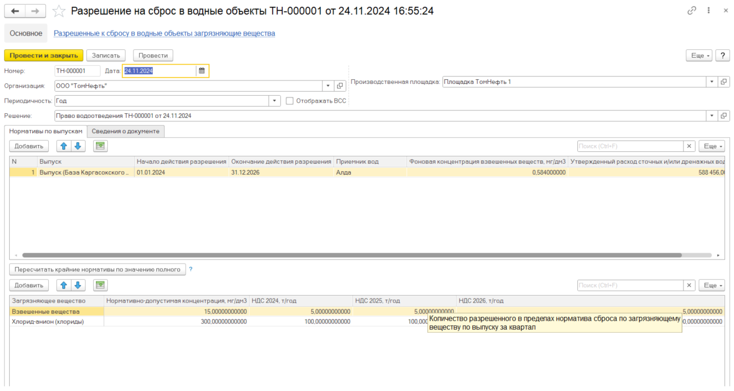Image resolution: width=734 pixels, height=391 pixels.
Task: Click the back navigation arrow
Action: point(15,11)
